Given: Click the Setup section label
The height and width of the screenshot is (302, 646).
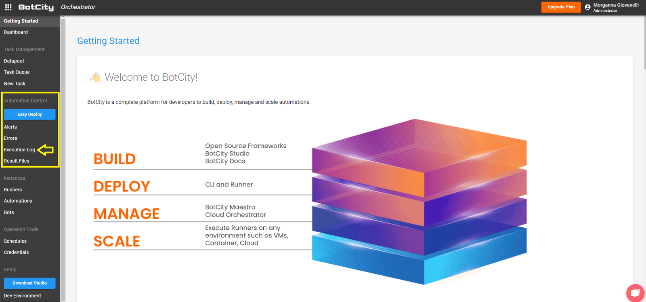Looking at the screenshot, I should pyautogui.click(x=10, y=270).
